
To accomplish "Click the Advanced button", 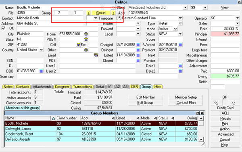I will (225, 134).
